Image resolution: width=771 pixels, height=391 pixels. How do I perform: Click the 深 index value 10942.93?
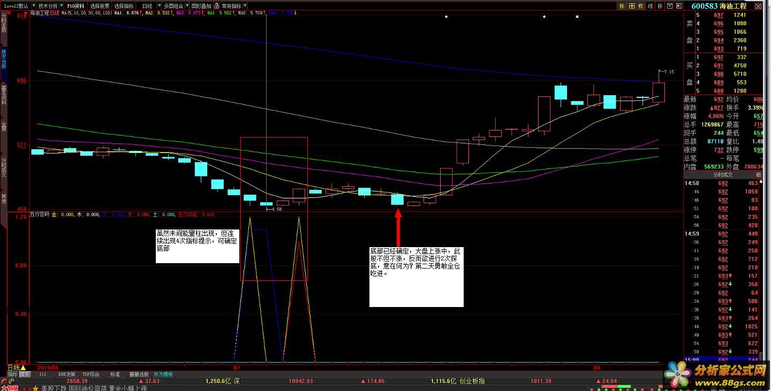300,381
